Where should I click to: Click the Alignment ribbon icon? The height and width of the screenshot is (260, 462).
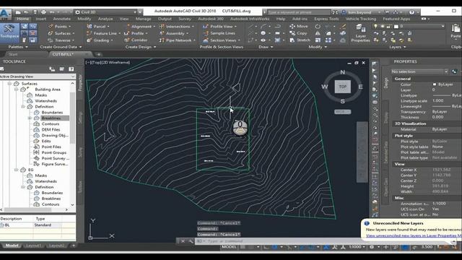coord(127,27)
